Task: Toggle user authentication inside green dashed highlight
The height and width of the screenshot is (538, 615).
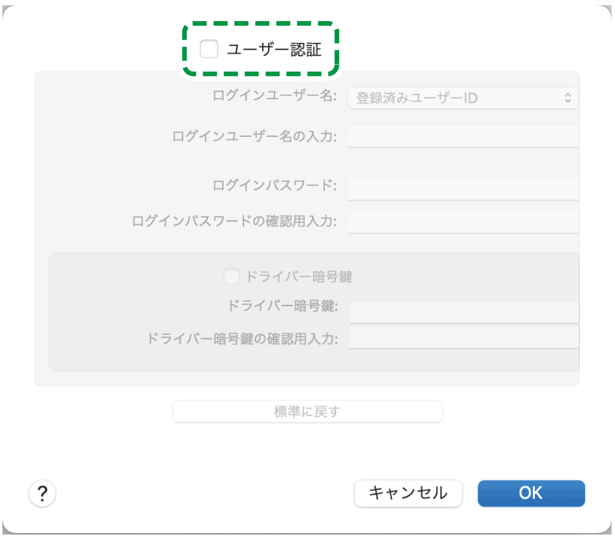Action: click(208, 49)
